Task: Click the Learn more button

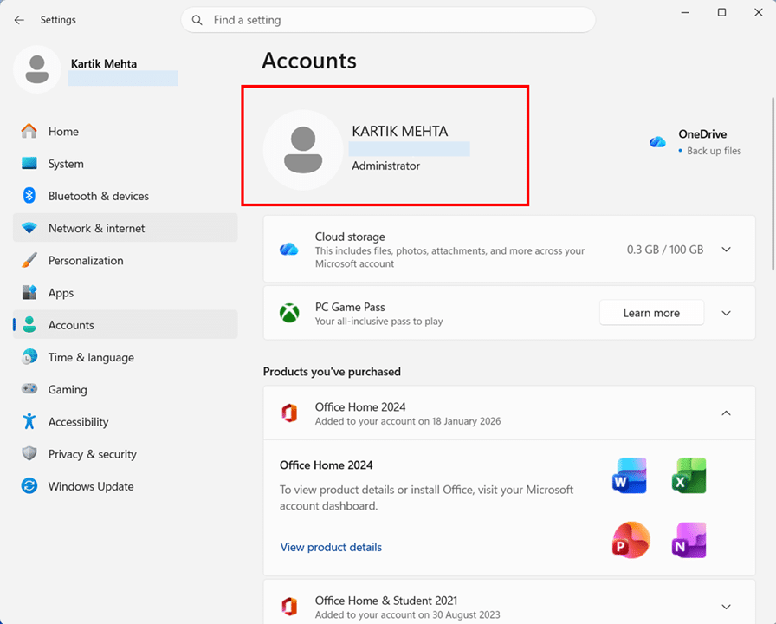Action: pyautogui.click(x=651, y=314)
